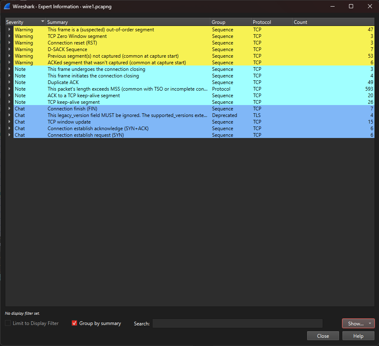
Task: Minimize the Expert Information window
Action: [333, 6]
